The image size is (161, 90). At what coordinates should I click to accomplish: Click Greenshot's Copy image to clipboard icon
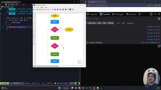(35, 9)
